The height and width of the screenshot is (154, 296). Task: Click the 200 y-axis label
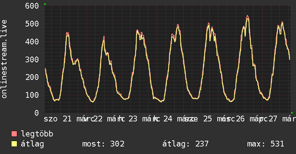32,77
